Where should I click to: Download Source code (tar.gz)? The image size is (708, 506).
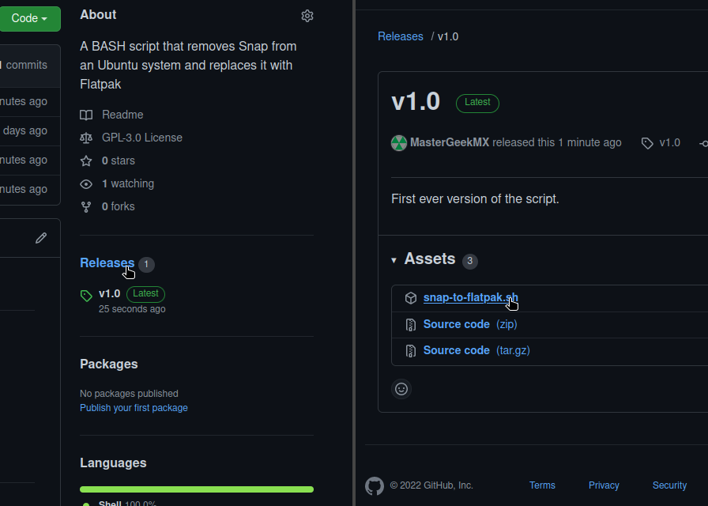click(476, 350)
